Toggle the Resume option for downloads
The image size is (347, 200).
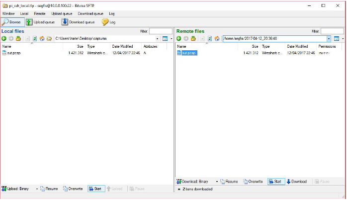tap(229, 182)
